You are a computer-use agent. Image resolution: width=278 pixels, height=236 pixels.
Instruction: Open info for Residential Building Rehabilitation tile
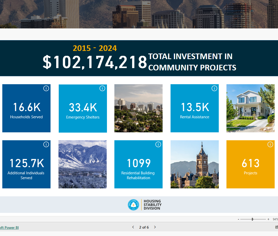point(158,144)
